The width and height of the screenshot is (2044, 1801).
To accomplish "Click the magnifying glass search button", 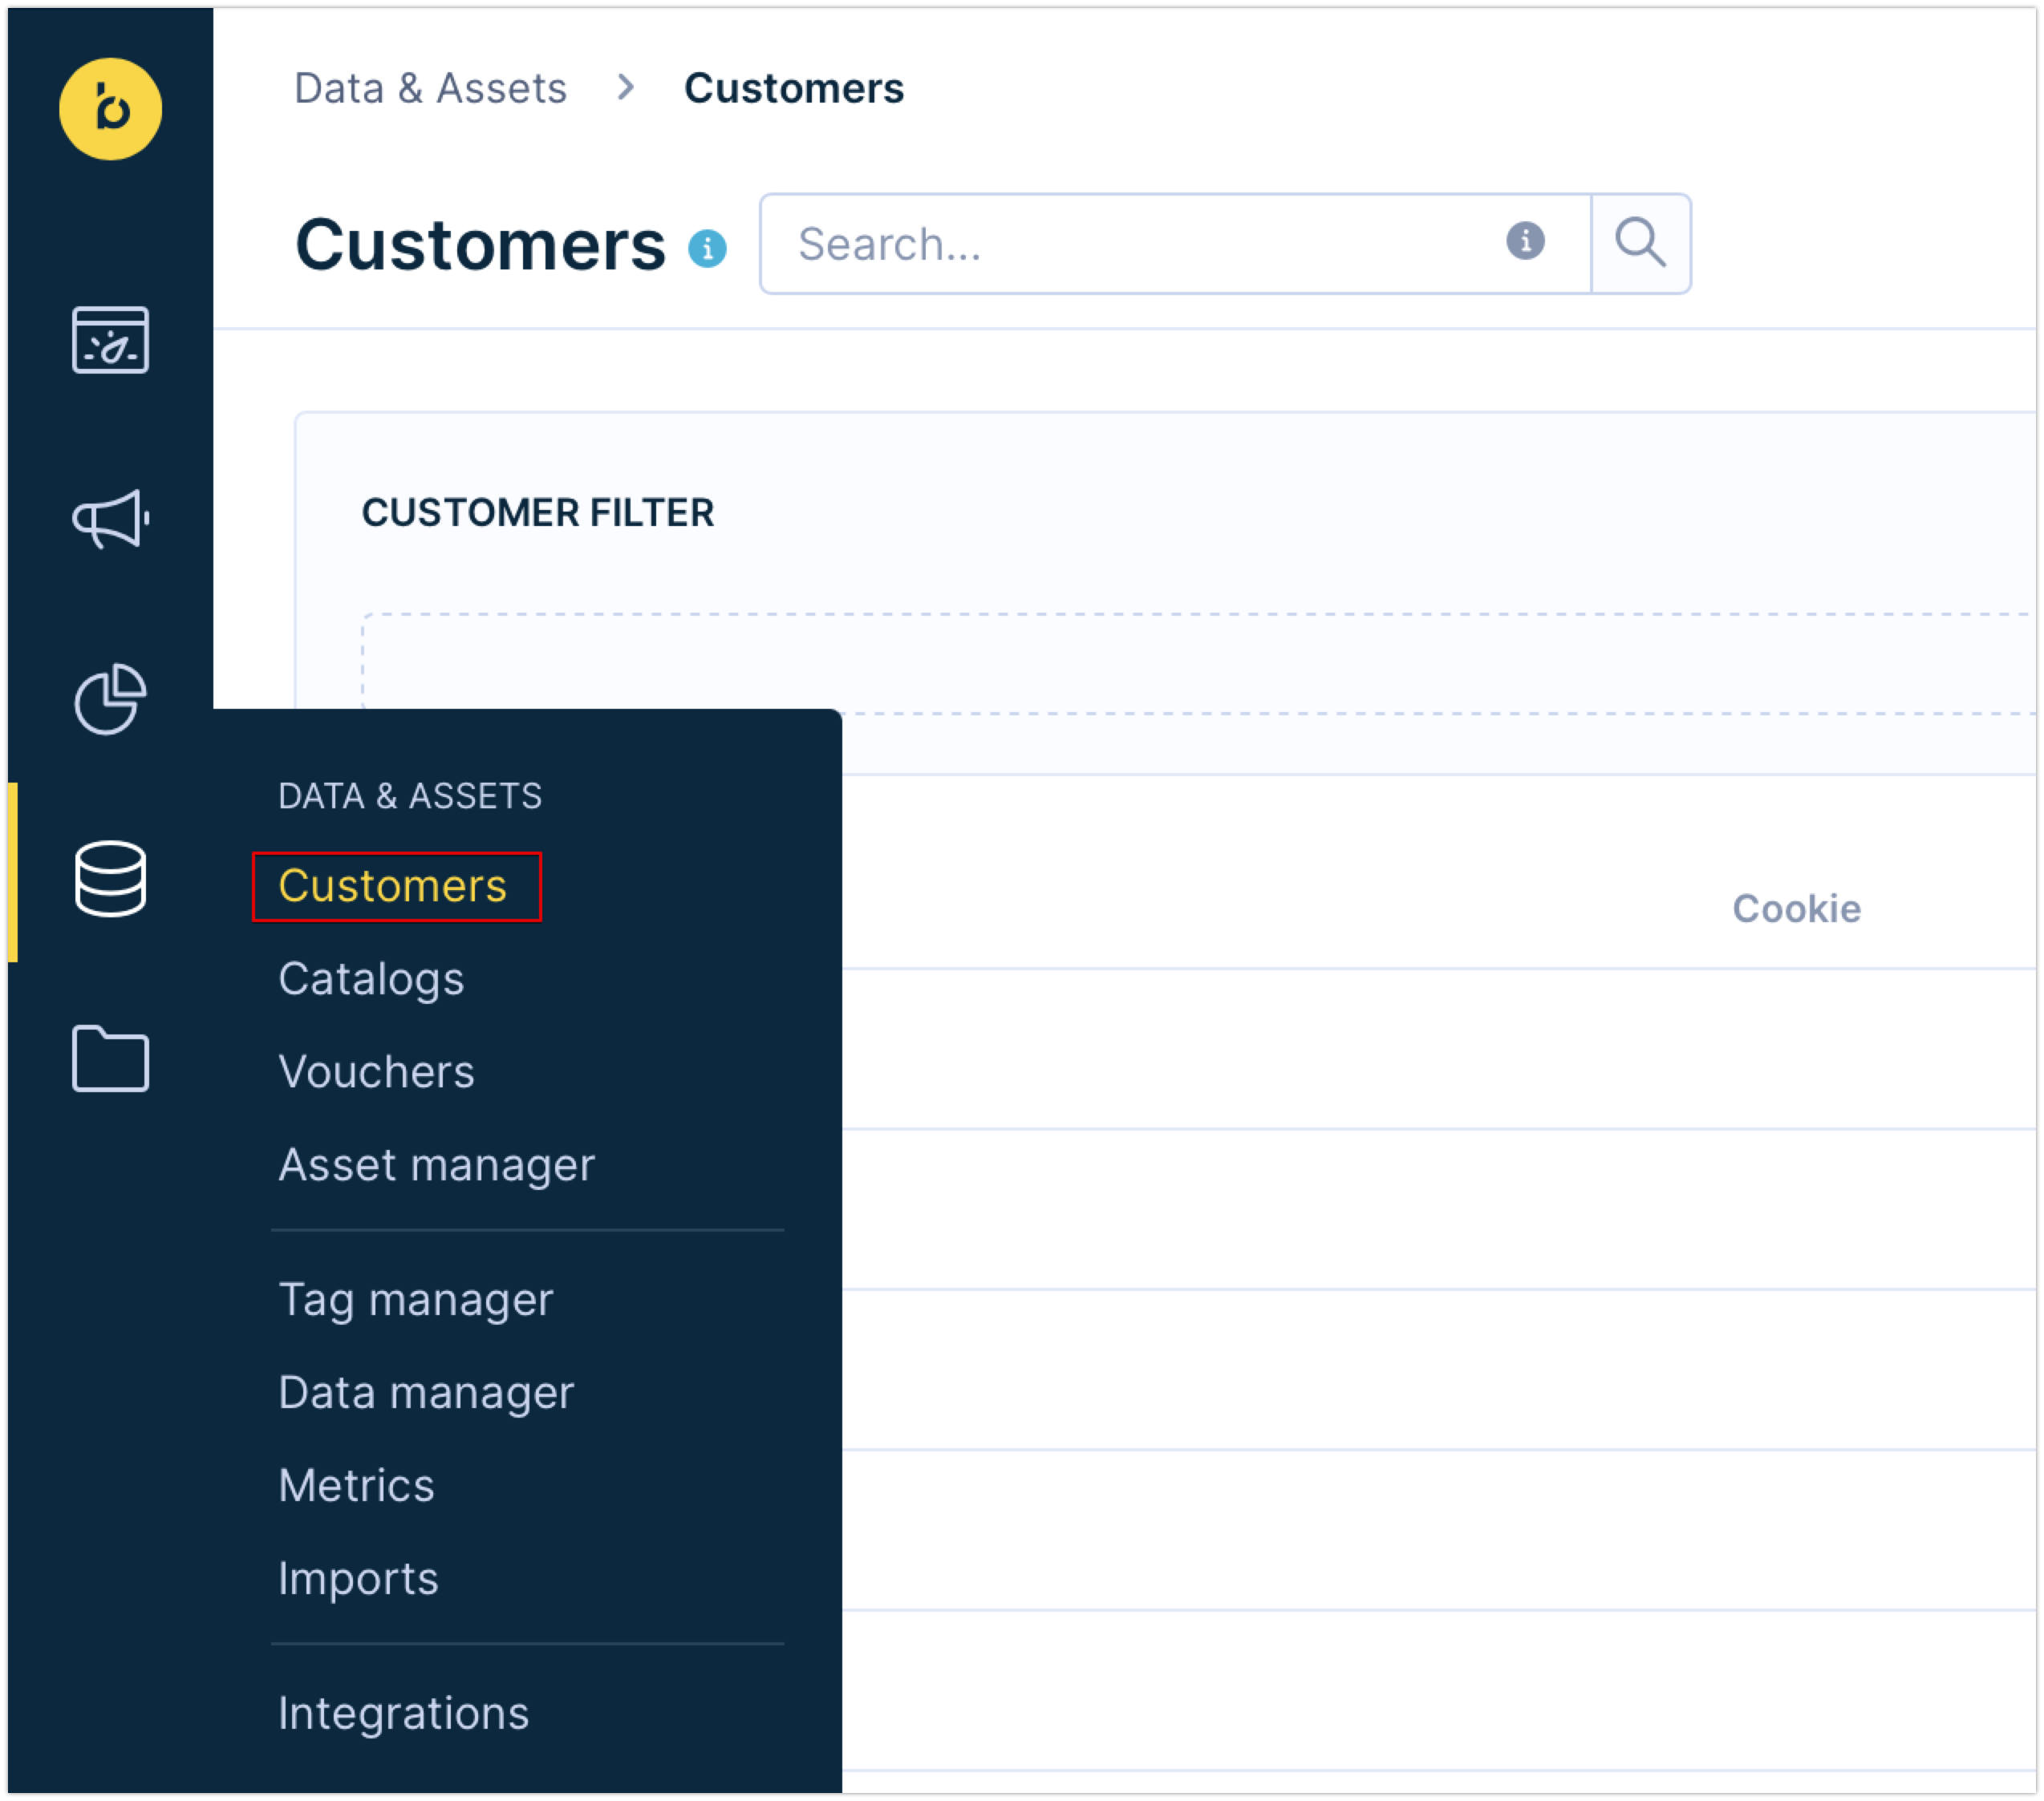I will [x=1640, y=244].
